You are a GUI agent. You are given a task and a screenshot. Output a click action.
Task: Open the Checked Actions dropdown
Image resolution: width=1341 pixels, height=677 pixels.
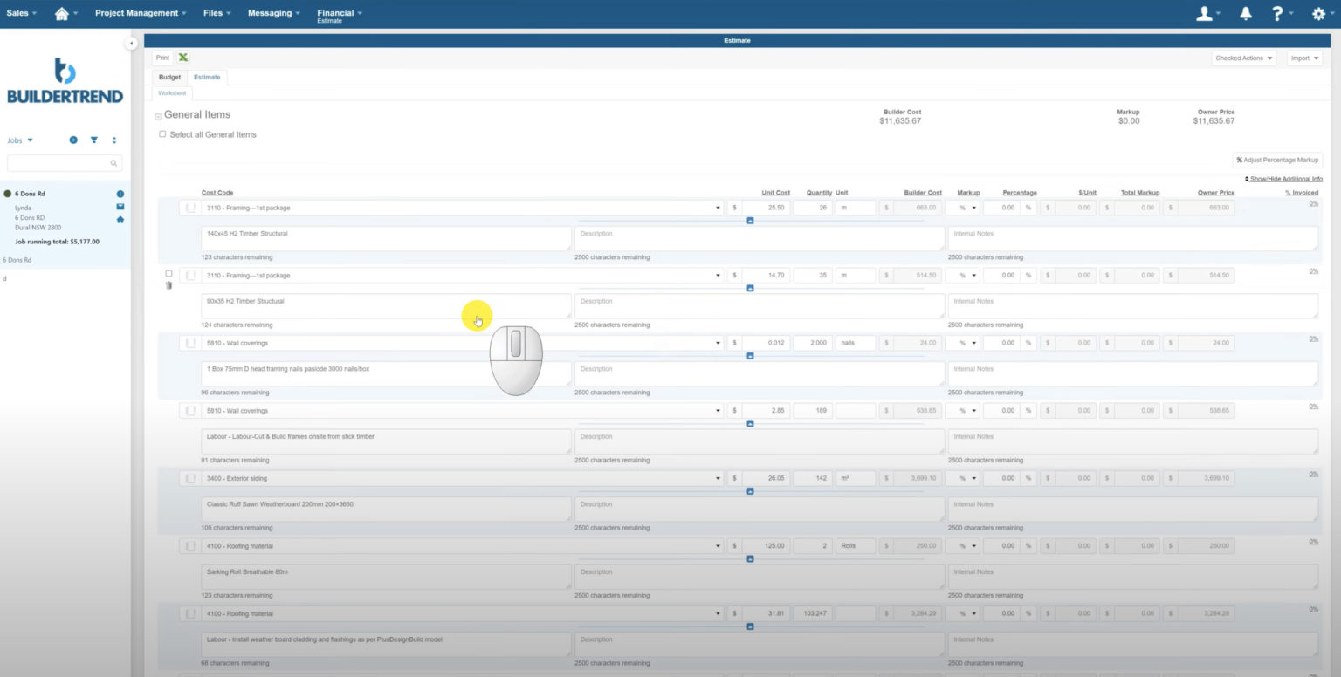[x=1243, y=58]
